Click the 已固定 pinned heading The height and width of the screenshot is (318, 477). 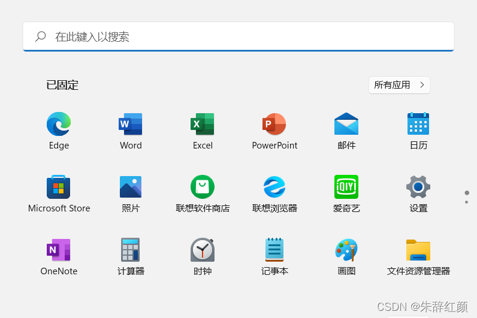coord(62,85)
